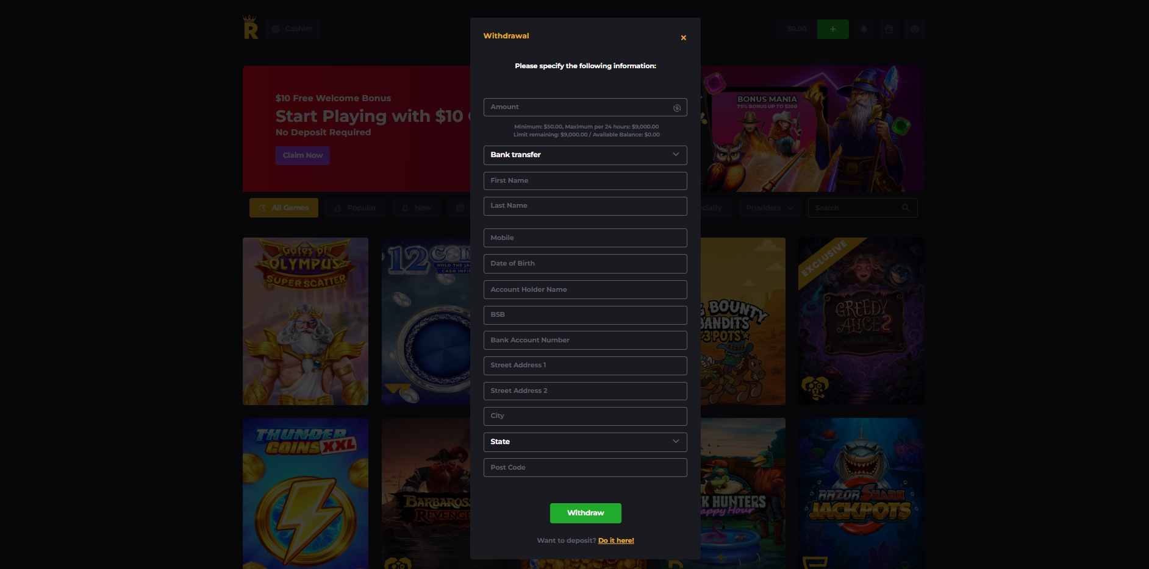This screenshot has width=1149, height=569.
Task: Expand the State dropdown
Action: click(585, 442)
